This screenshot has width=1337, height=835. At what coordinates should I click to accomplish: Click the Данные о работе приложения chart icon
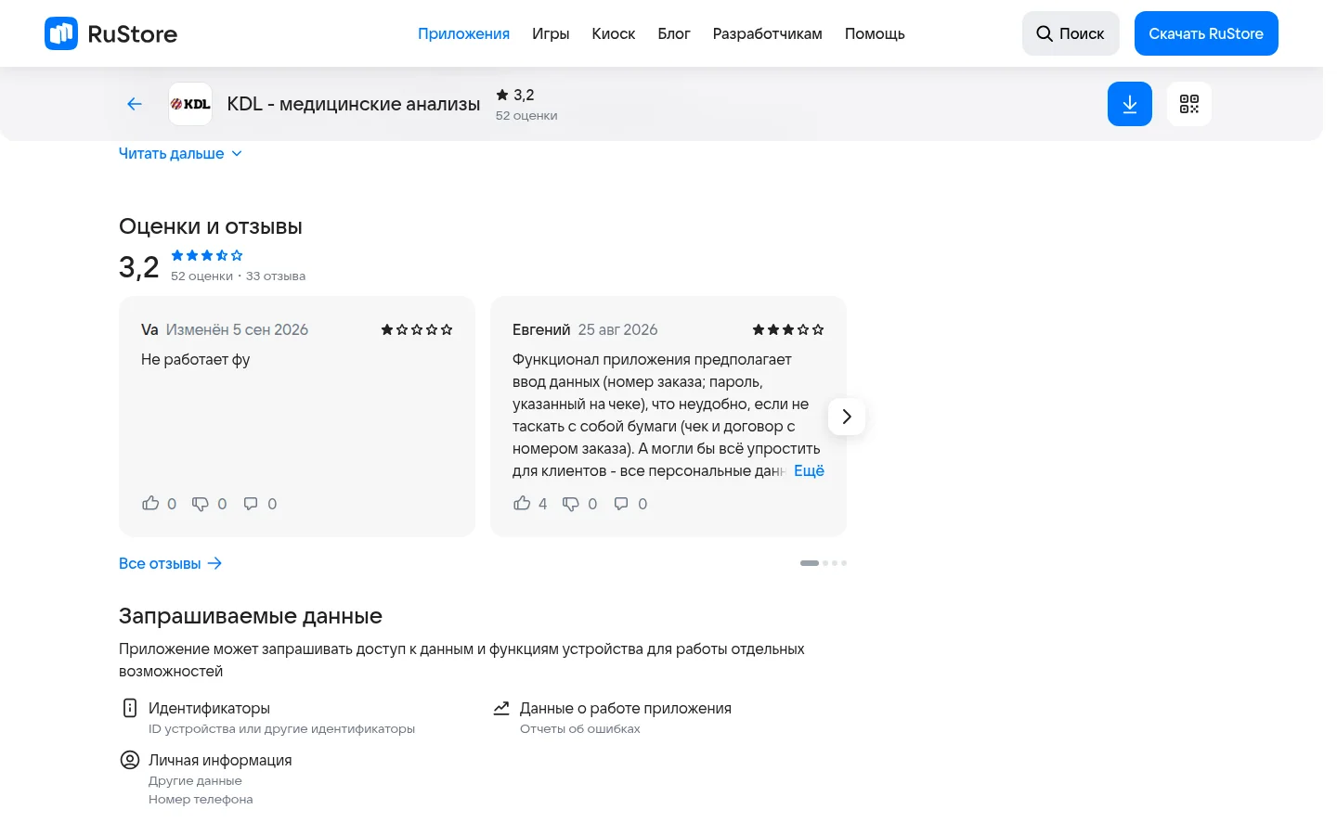pos(501,708)
